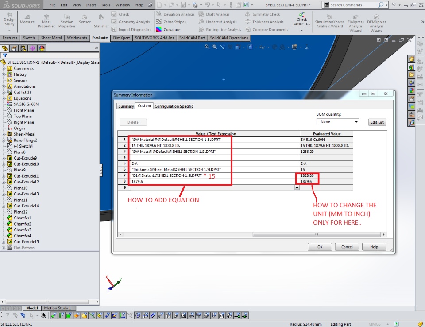Toggle Curvature display

168,30
